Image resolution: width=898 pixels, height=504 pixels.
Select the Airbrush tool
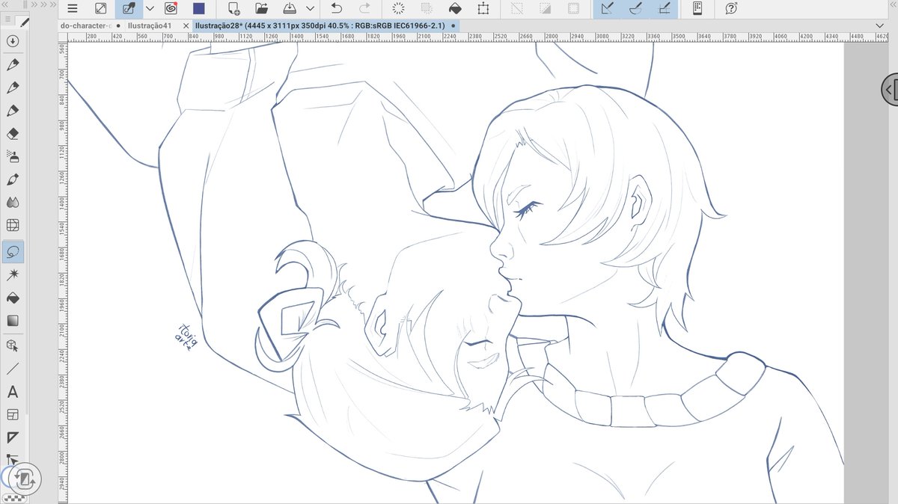pos(13,157)
